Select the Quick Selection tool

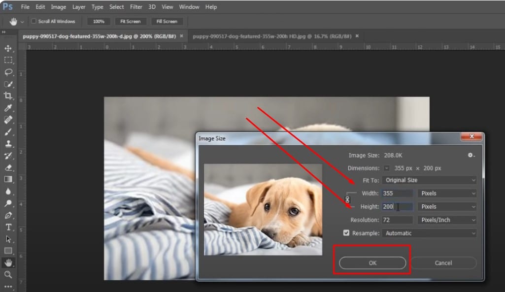(x=8, y=84)
